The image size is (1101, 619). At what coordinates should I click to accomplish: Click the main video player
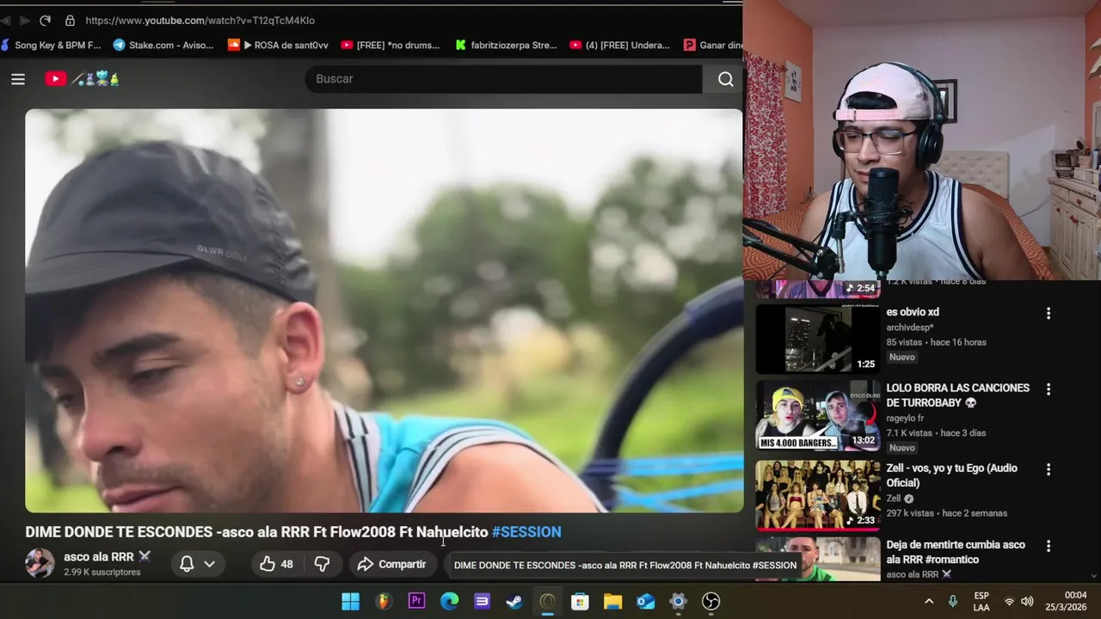(384, 310)
